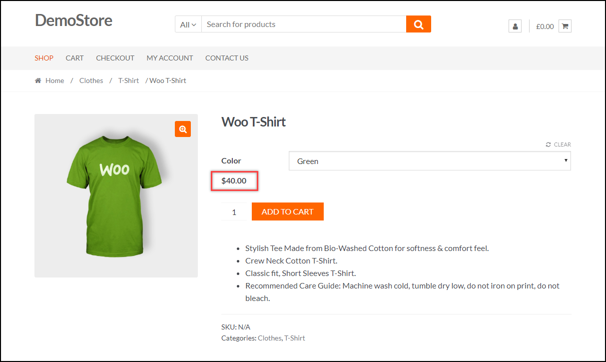Click the Home breadcrumb house icon

(x=38, y=80)
